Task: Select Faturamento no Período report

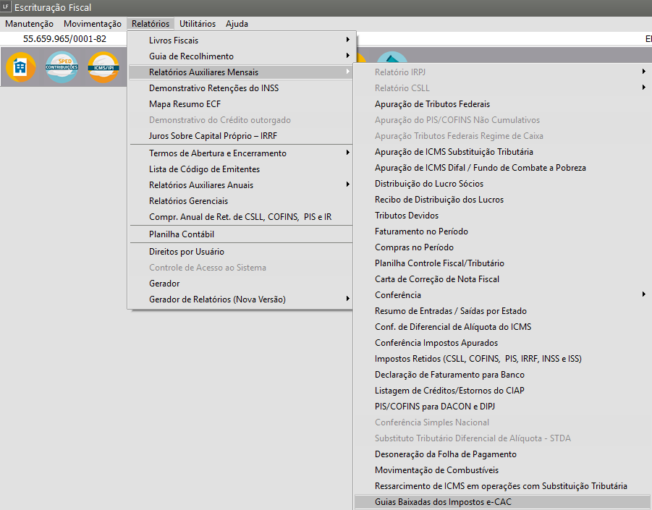Action: coord(421,231)
